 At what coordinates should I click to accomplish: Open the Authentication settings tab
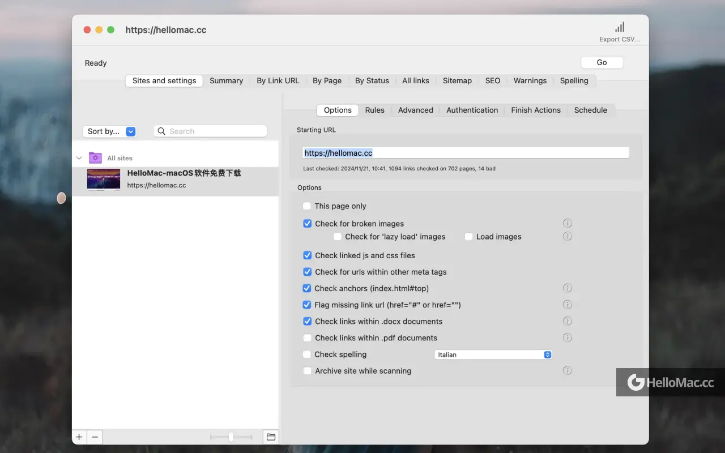pyautogui.click(x=472, y=110)
